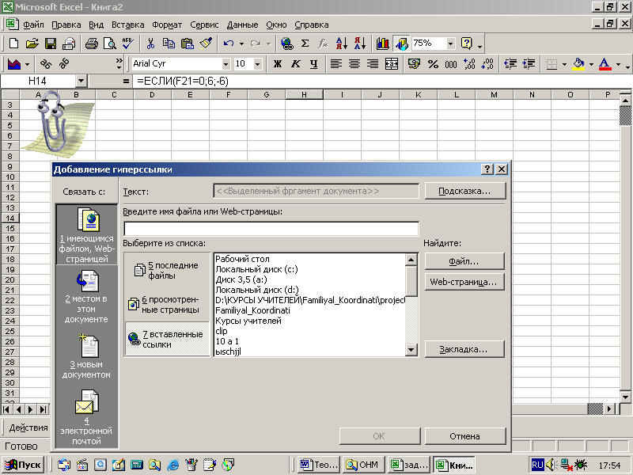Image resolution: width=633 pixels, height=475 pixels.
Task: Cancel the dialog with Отмена
Action: click(464, 436)
